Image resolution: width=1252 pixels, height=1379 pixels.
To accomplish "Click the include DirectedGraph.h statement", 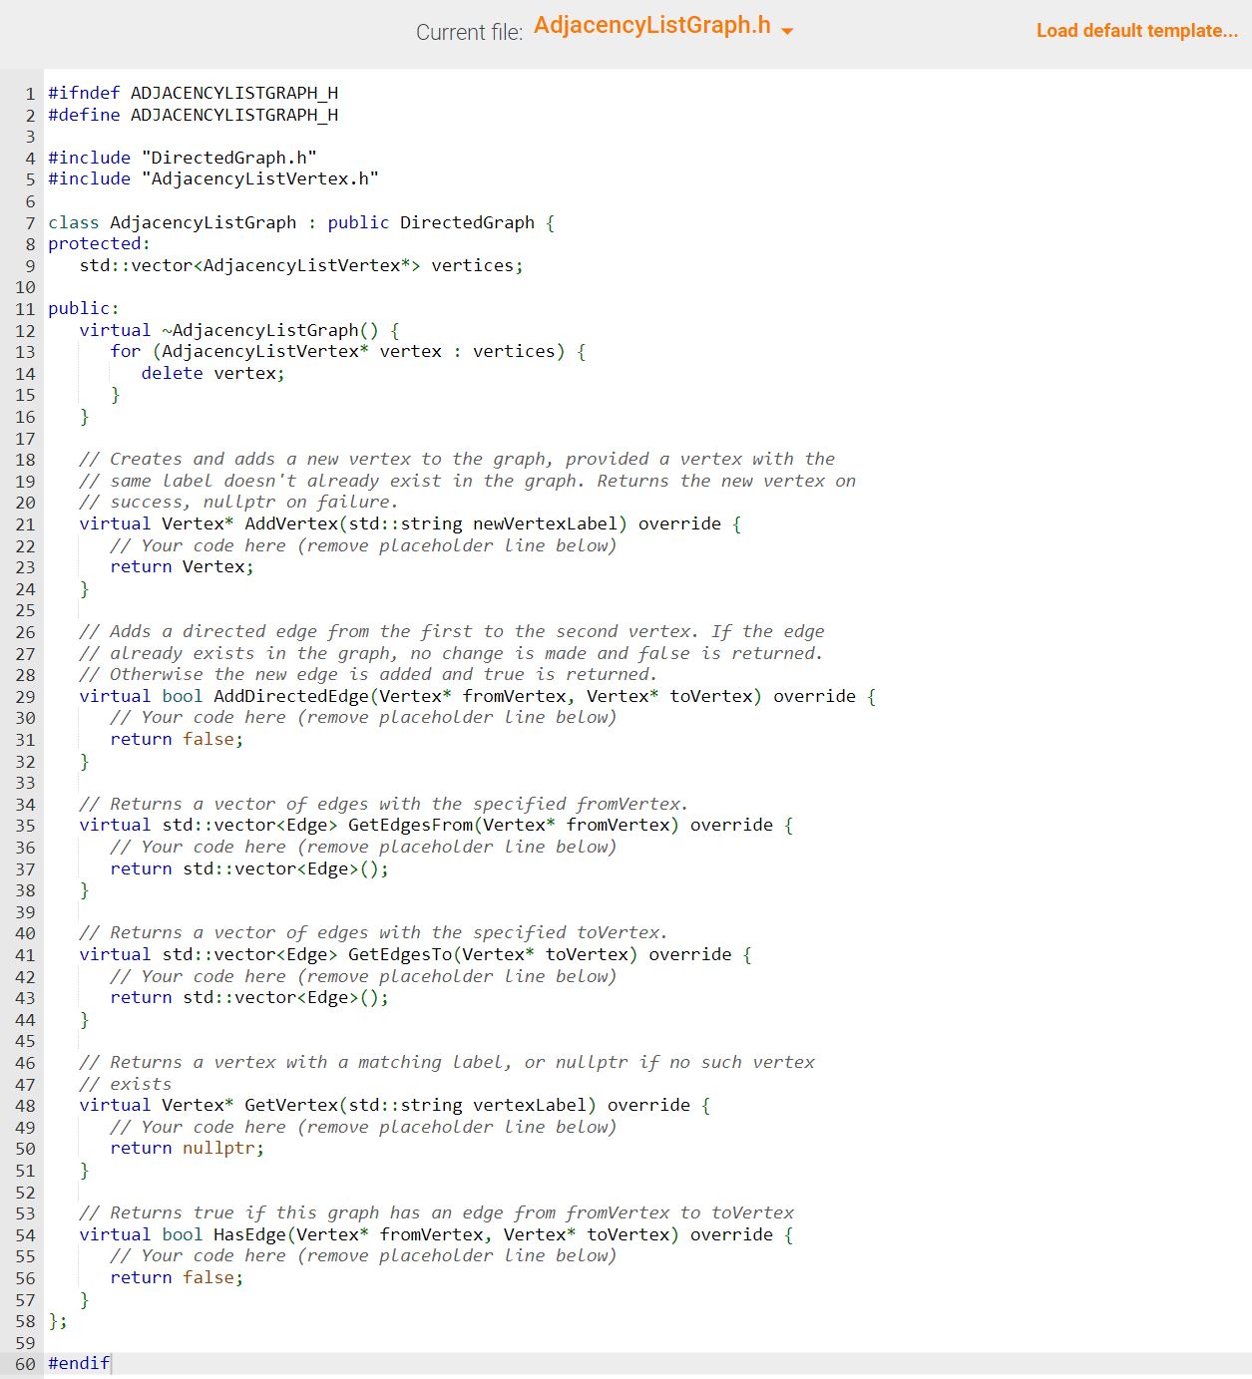I will click(183, 157).
